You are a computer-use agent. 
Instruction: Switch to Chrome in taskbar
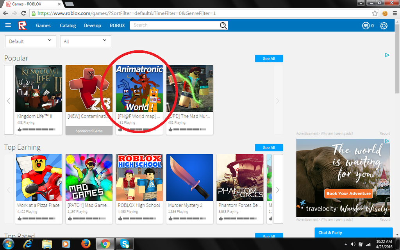[x=105, y=244]
